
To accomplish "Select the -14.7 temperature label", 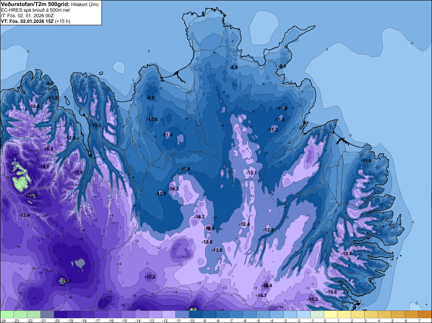I will 261,295.
